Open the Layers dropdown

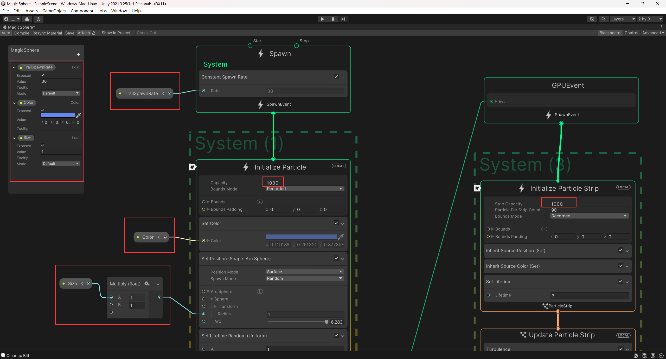point(623,19)
